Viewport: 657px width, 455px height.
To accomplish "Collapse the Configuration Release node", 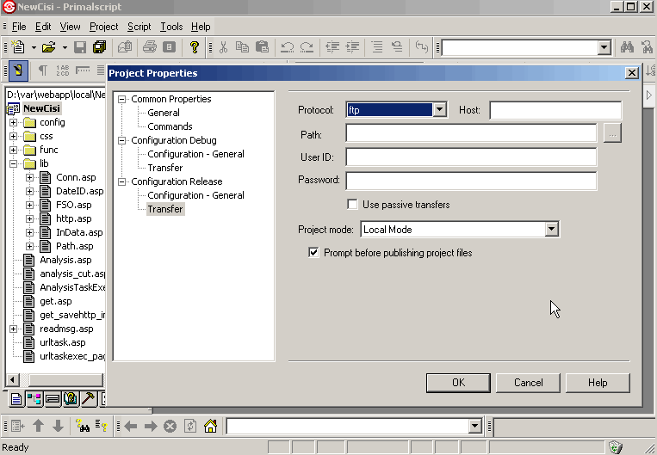I will tap(122, 181).
